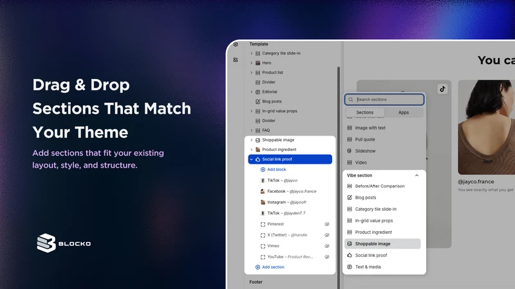
Task: Click the In-grid value props icon in Template
Action: [258, 111]
